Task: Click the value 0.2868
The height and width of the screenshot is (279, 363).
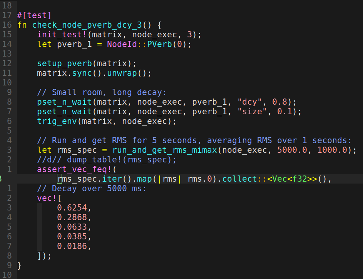Action: pyautogui.click(x=72, y=217)
